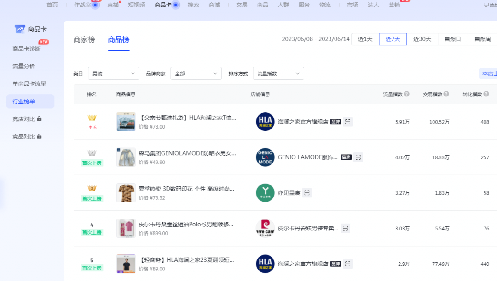Viewport: 497px width, 281px height.
Task: Open 流量分析 in the sidebar
Action: [x=24, y=67]
